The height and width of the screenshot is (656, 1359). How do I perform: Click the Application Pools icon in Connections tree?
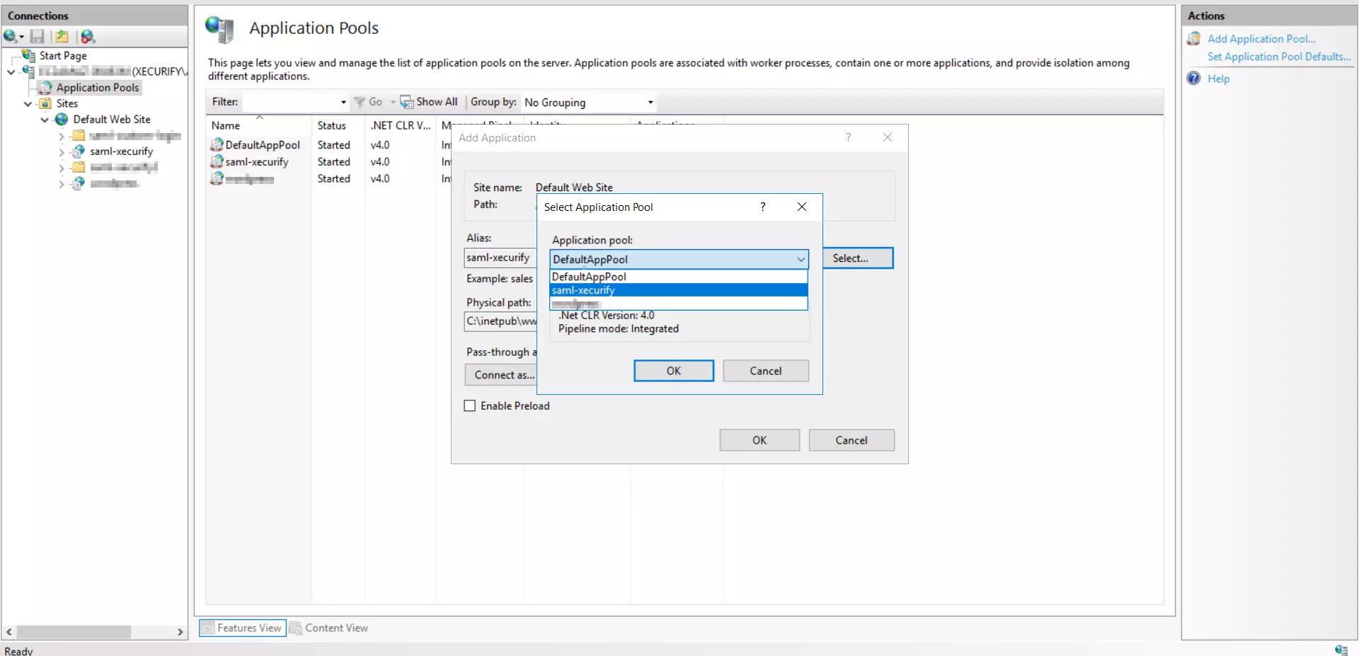(x=47, y=87)
